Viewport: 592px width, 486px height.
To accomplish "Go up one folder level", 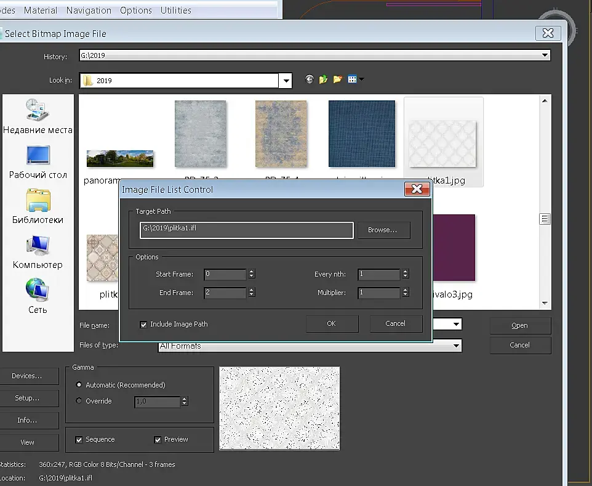I will (323, 79).
